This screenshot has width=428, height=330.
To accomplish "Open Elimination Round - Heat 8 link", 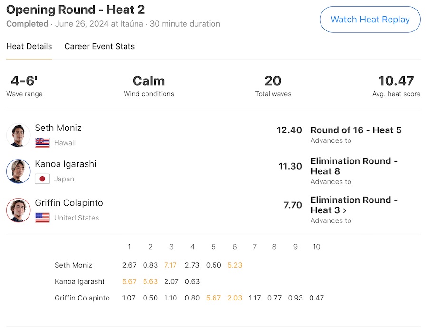I will (x=354, y=166).
